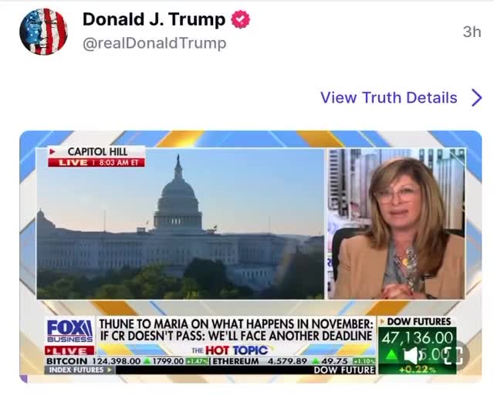Click the green Dow Futures up arrow
The width and height of the screenshot is (494, 395).
tap(391, 355)
